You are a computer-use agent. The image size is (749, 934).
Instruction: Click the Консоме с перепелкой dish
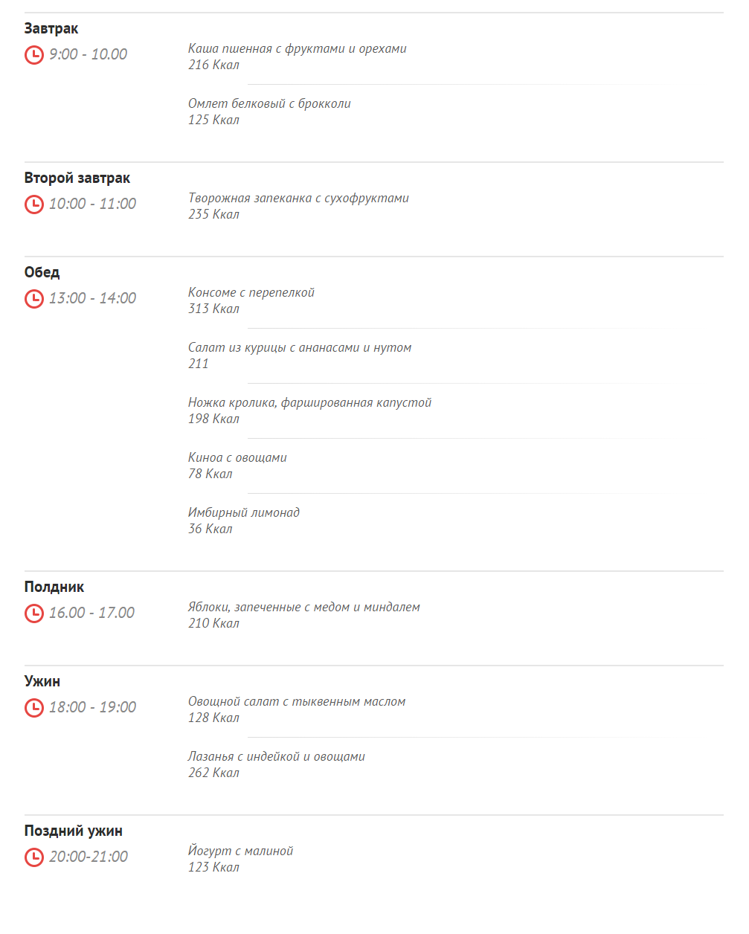coord(251,293)
